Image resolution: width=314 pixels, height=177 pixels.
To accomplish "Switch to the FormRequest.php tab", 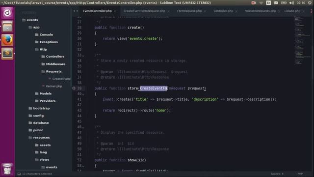I will tap(189, 11).
